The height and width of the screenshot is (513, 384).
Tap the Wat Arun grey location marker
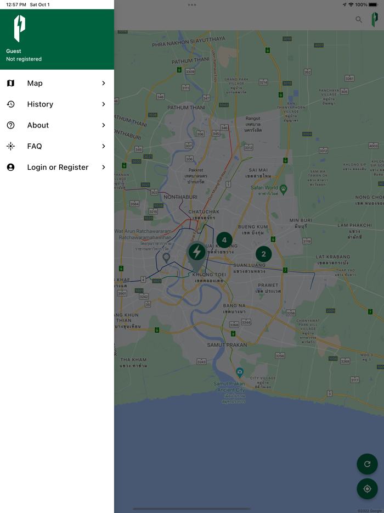[x=166, y=258]
